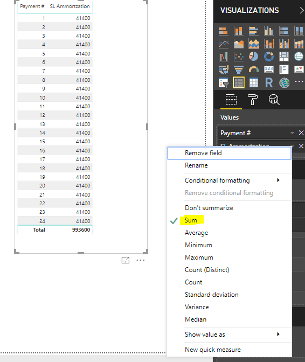305x362 pixels.
Task: Select Average aggregation
Action: pyautogui.click(x=229, y=233)
